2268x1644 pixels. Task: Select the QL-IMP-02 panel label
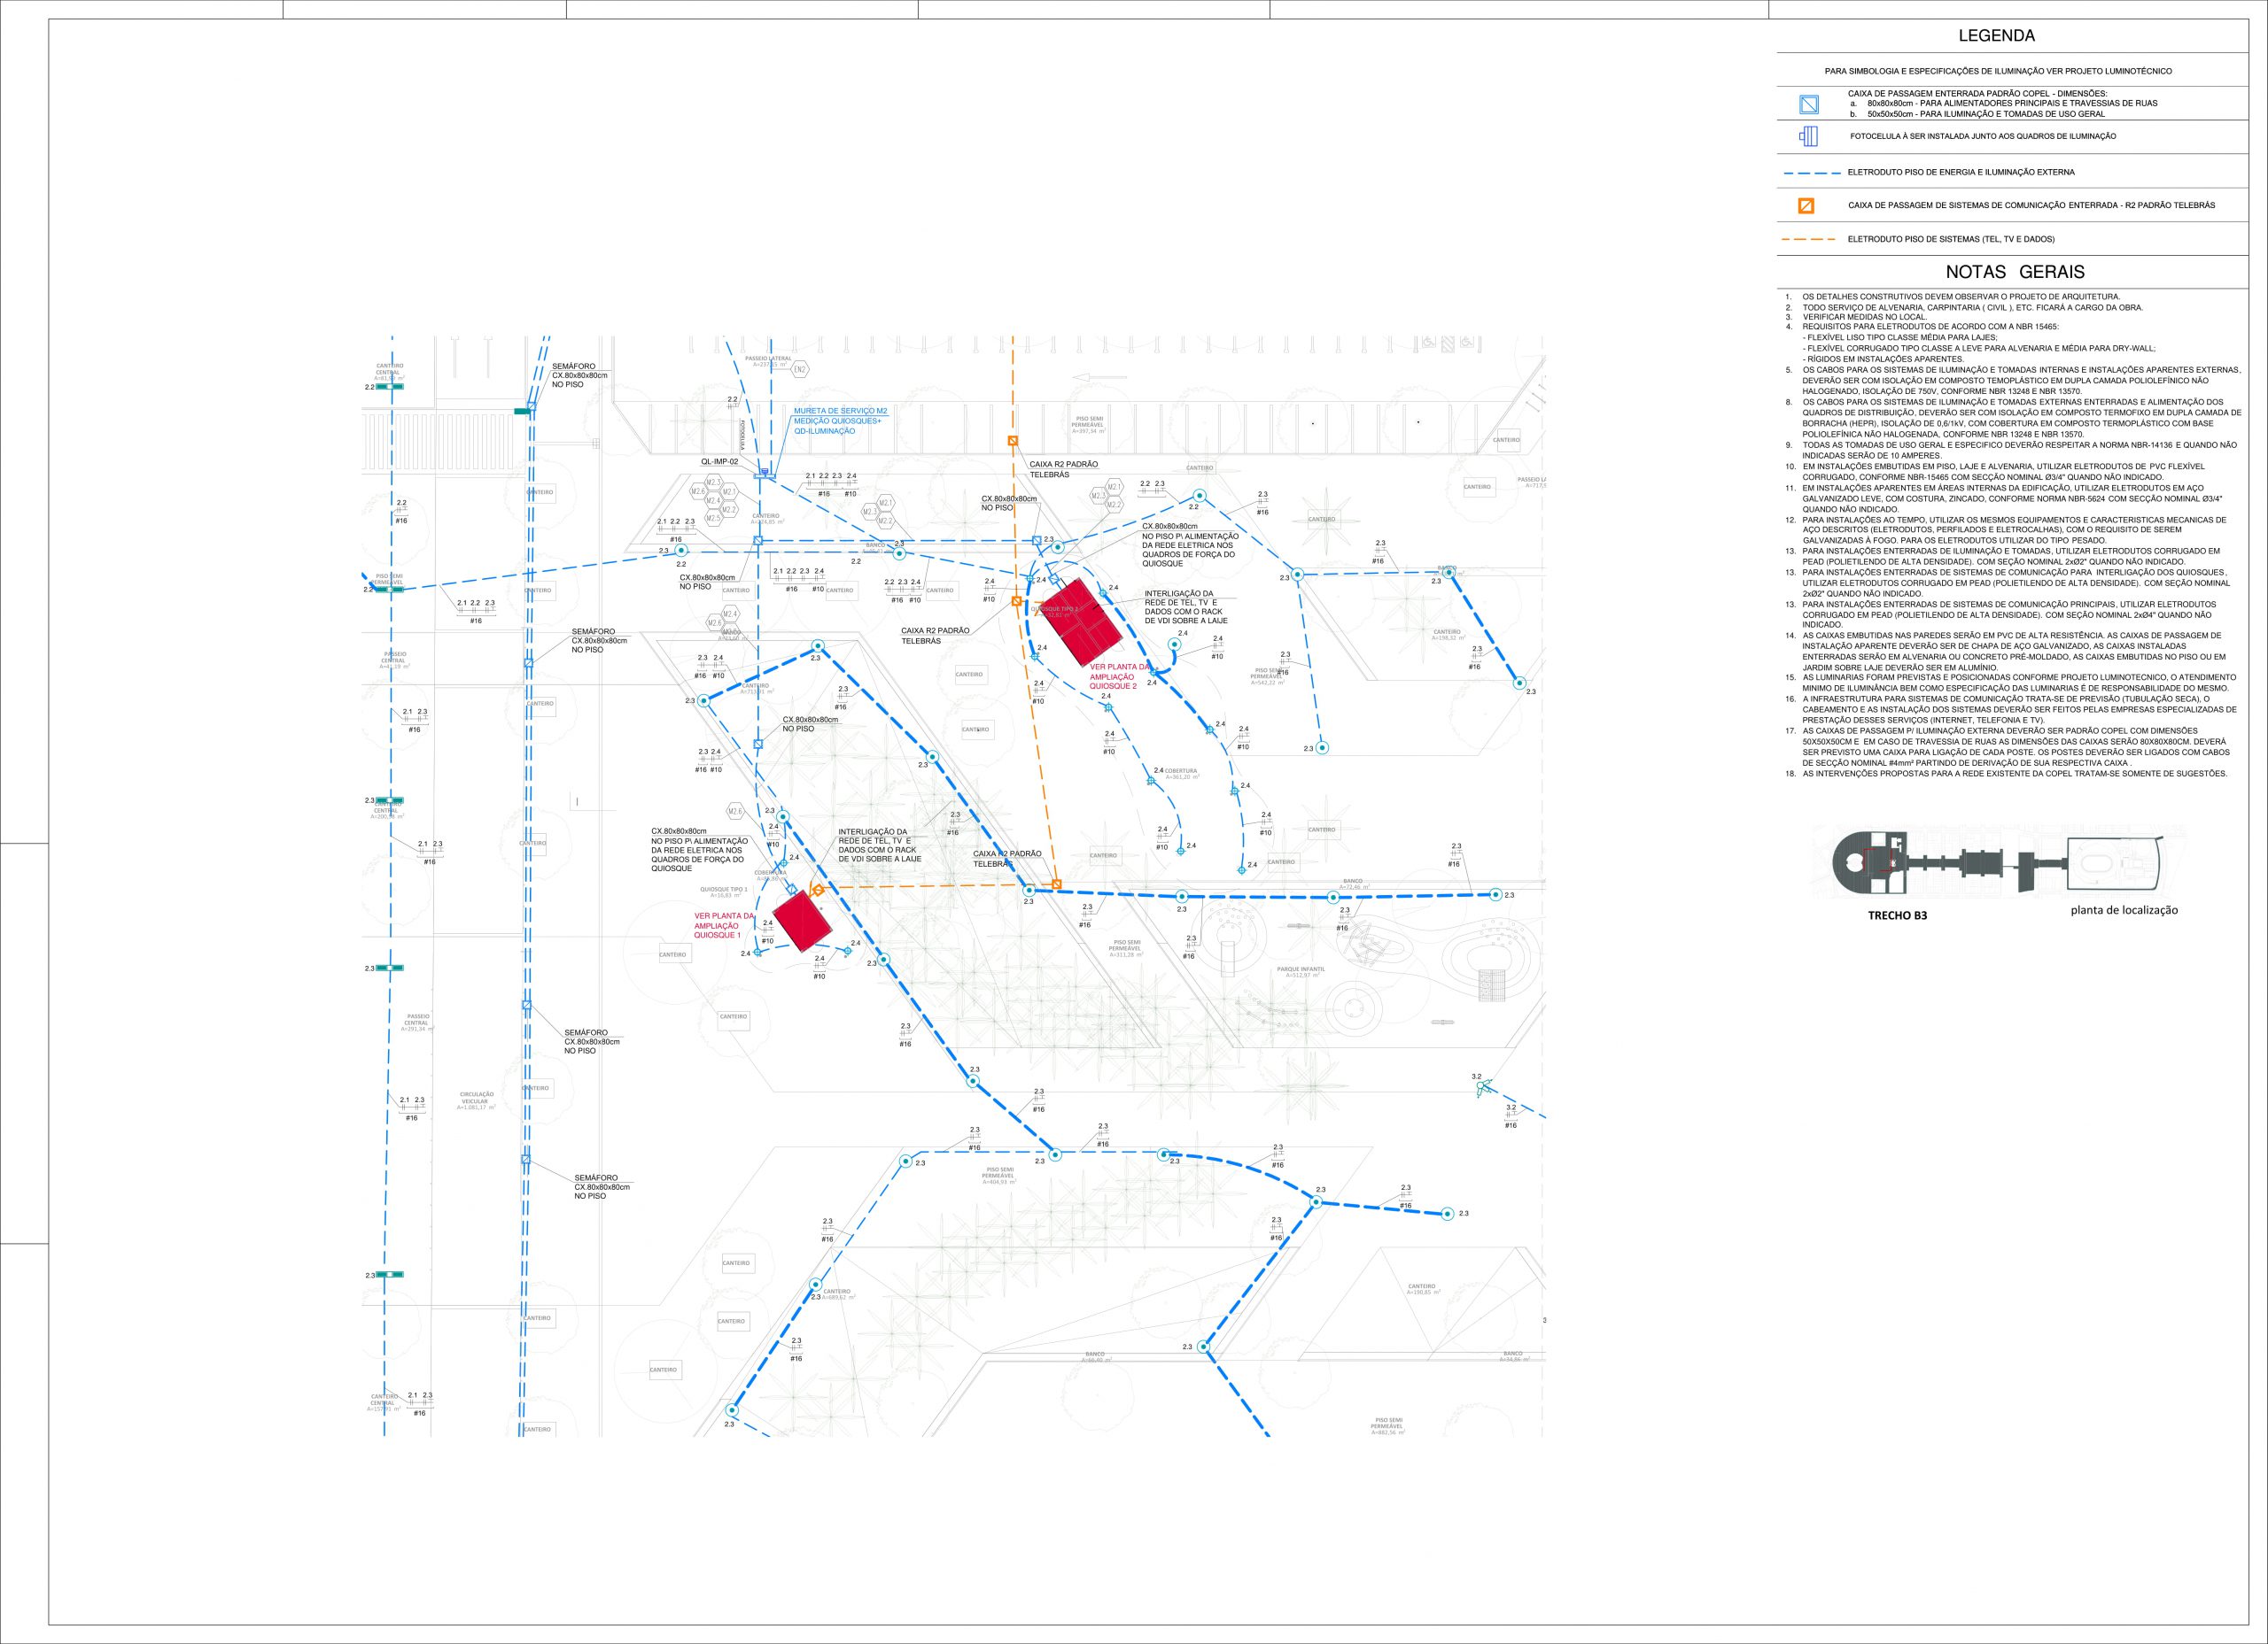719,462
